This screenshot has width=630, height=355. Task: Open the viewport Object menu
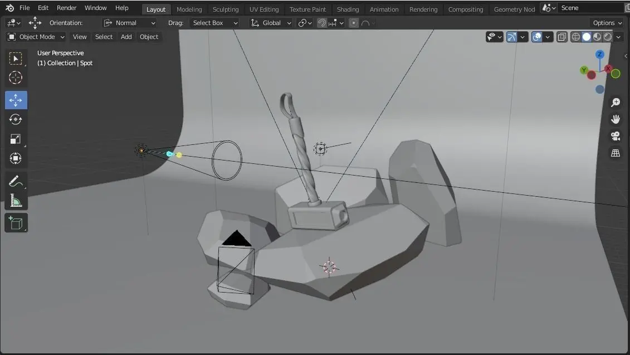click(149, 37)
